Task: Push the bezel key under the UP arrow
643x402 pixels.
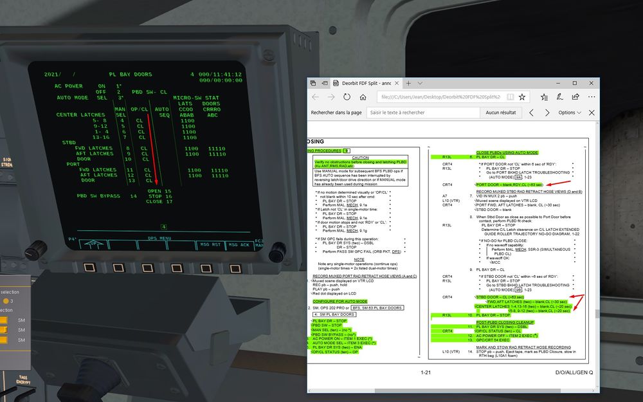Action: (89, 268)
